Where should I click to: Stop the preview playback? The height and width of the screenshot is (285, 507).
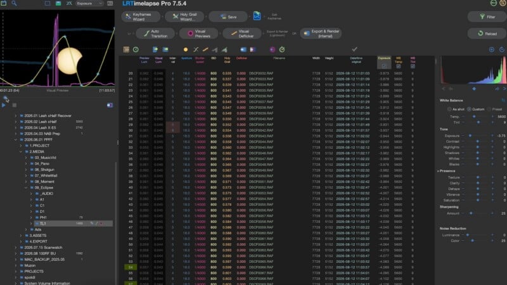[14, 105]
